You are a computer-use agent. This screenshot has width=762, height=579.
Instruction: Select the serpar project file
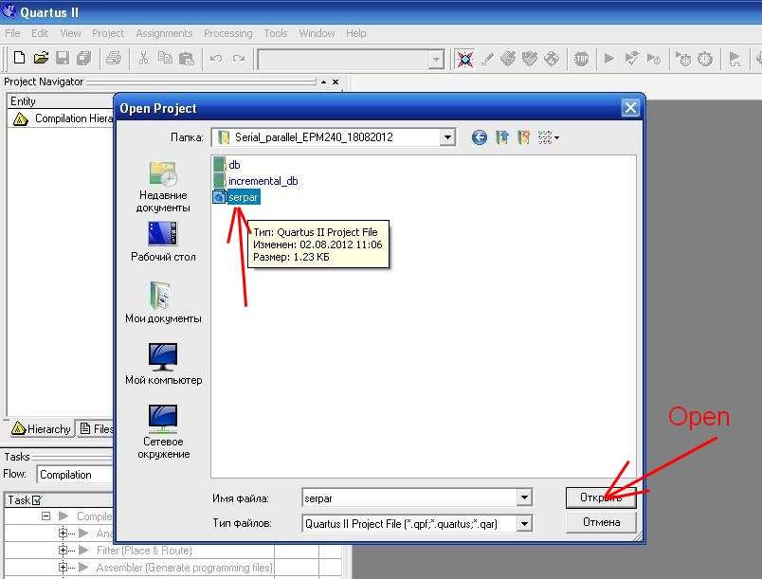tap(237, 197)
